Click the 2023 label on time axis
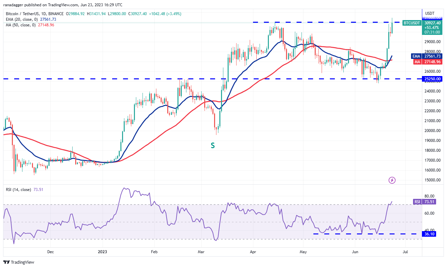This screenshot has width=447, height=268. coord(102,252)
